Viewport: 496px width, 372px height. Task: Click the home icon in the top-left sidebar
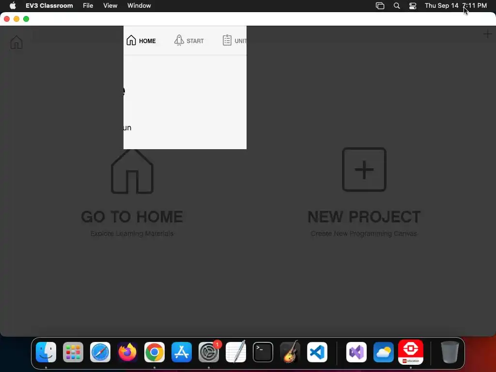[16, 42]
